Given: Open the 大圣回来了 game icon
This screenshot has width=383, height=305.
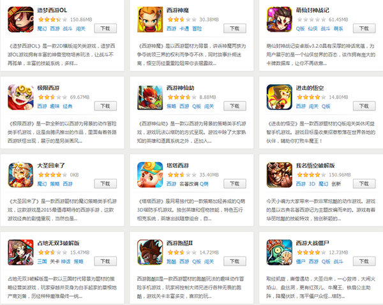Looking at the screenshot, I should tap(20, 175).
